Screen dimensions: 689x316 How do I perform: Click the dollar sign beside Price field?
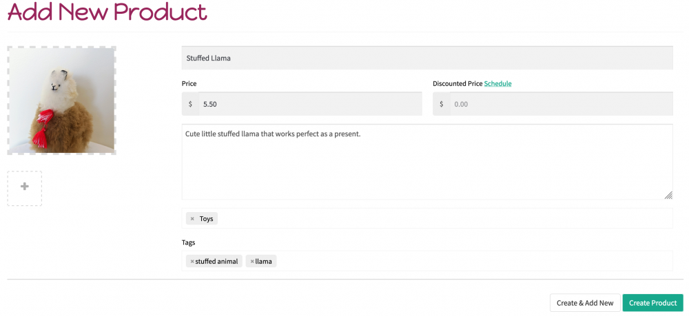pyautogui.click(x=190, y=104)
